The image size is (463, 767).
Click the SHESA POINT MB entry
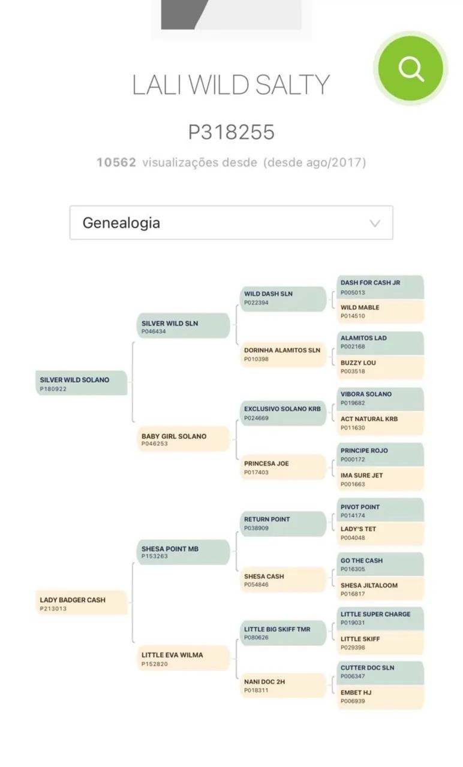[184, 552]
